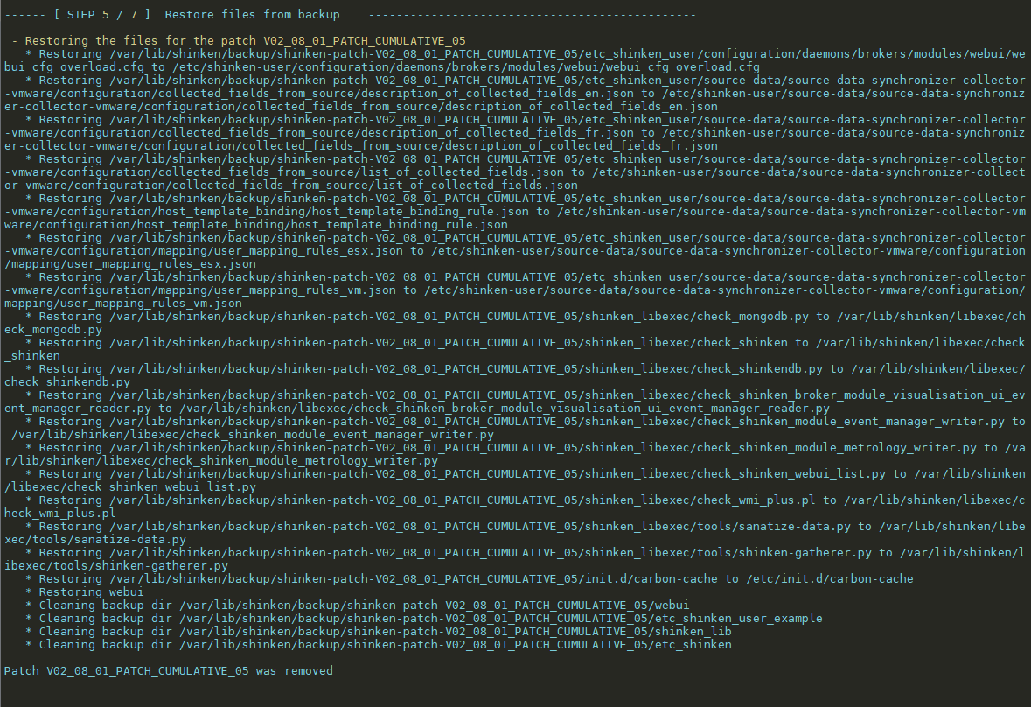Click the wrapped 'ibexec/tools/shinken-gatherer.py' text

point(116,566)
